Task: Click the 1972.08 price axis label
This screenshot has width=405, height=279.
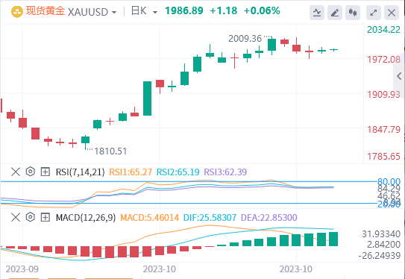Action: (383, 60)
